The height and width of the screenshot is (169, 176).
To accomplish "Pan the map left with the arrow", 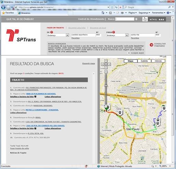I will click(x=102, y=64).
